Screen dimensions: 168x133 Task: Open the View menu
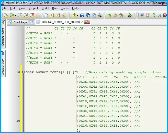click(22, 8)
